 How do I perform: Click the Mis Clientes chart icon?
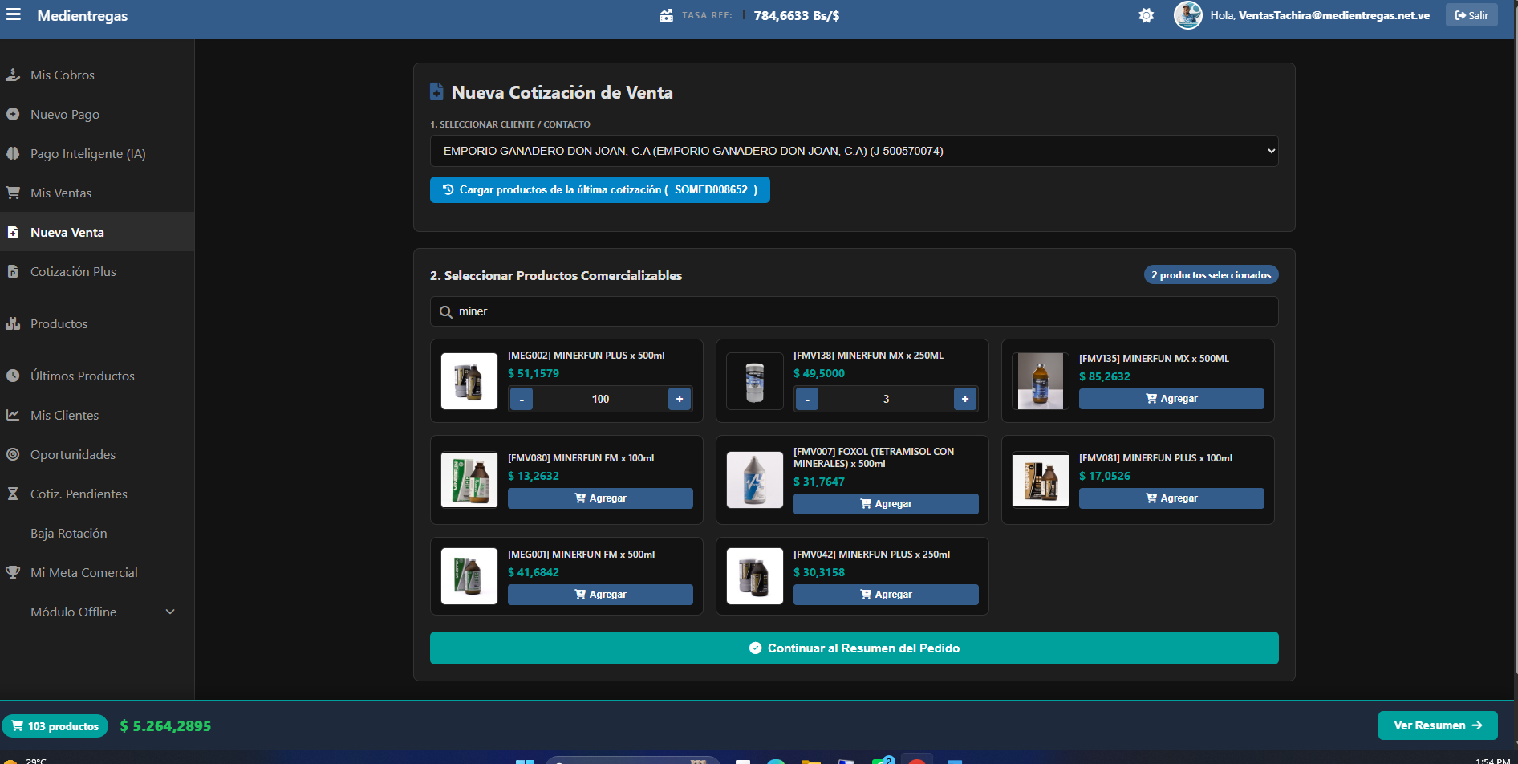13,415
